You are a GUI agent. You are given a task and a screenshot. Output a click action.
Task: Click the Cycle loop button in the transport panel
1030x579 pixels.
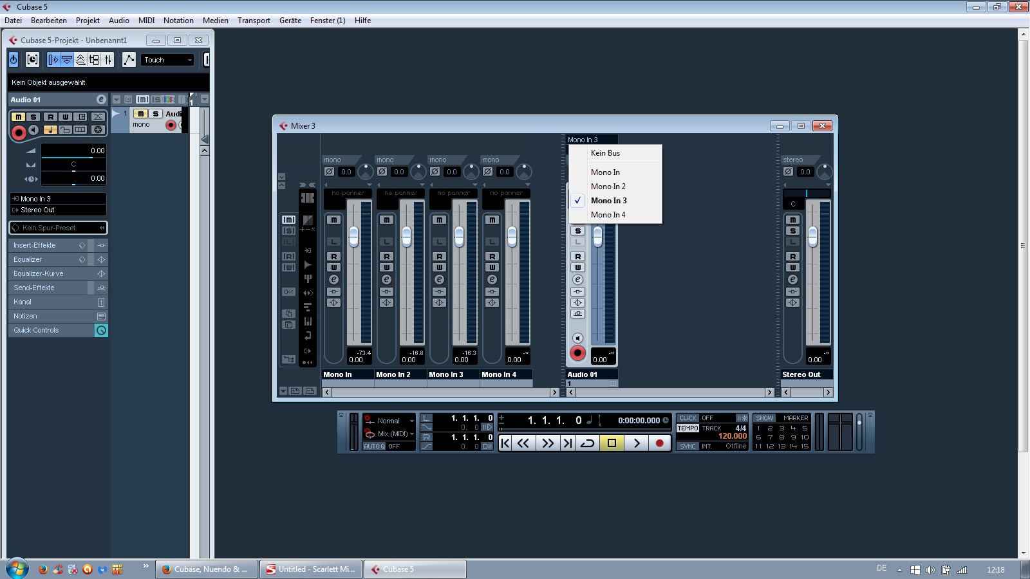coord(587,443)
